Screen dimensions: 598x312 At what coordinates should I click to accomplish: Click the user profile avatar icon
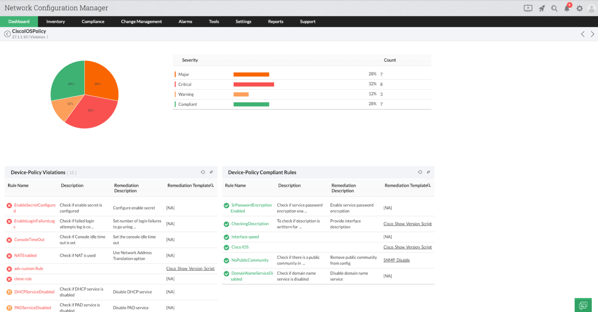tap(592, 8)
